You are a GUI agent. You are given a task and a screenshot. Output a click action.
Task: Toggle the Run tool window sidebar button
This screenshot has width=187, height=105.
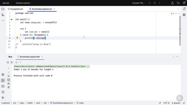3,80
